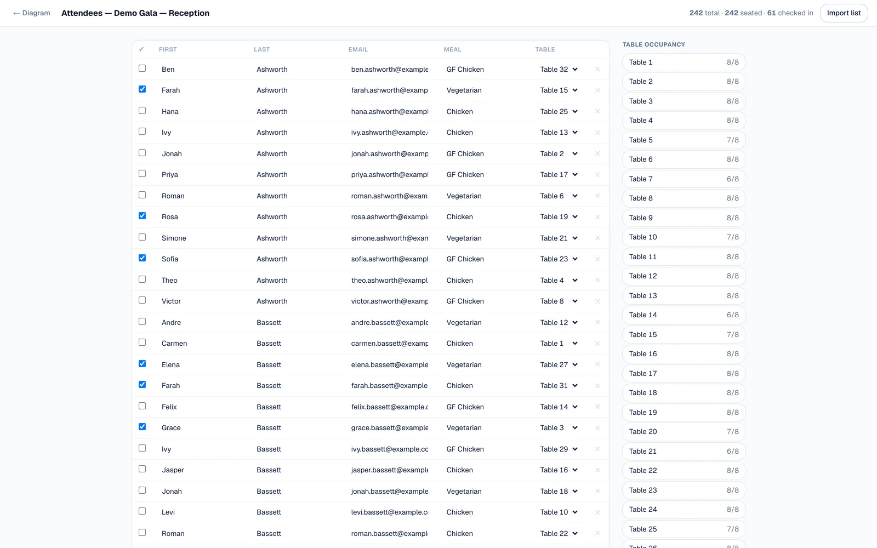This screenshot has width=877, height=548.
Task: Select Table 5 in the occupancy list
Action: pyautogui.click(x=684, y=140)
